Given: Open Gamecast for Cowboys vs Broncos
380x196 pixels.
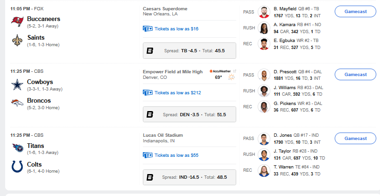Looking at the screenshot, I should [x=355, y=75].
